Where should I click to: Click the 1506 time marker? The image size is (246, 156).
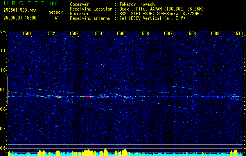pyautogui.click(x=144, y=33)
